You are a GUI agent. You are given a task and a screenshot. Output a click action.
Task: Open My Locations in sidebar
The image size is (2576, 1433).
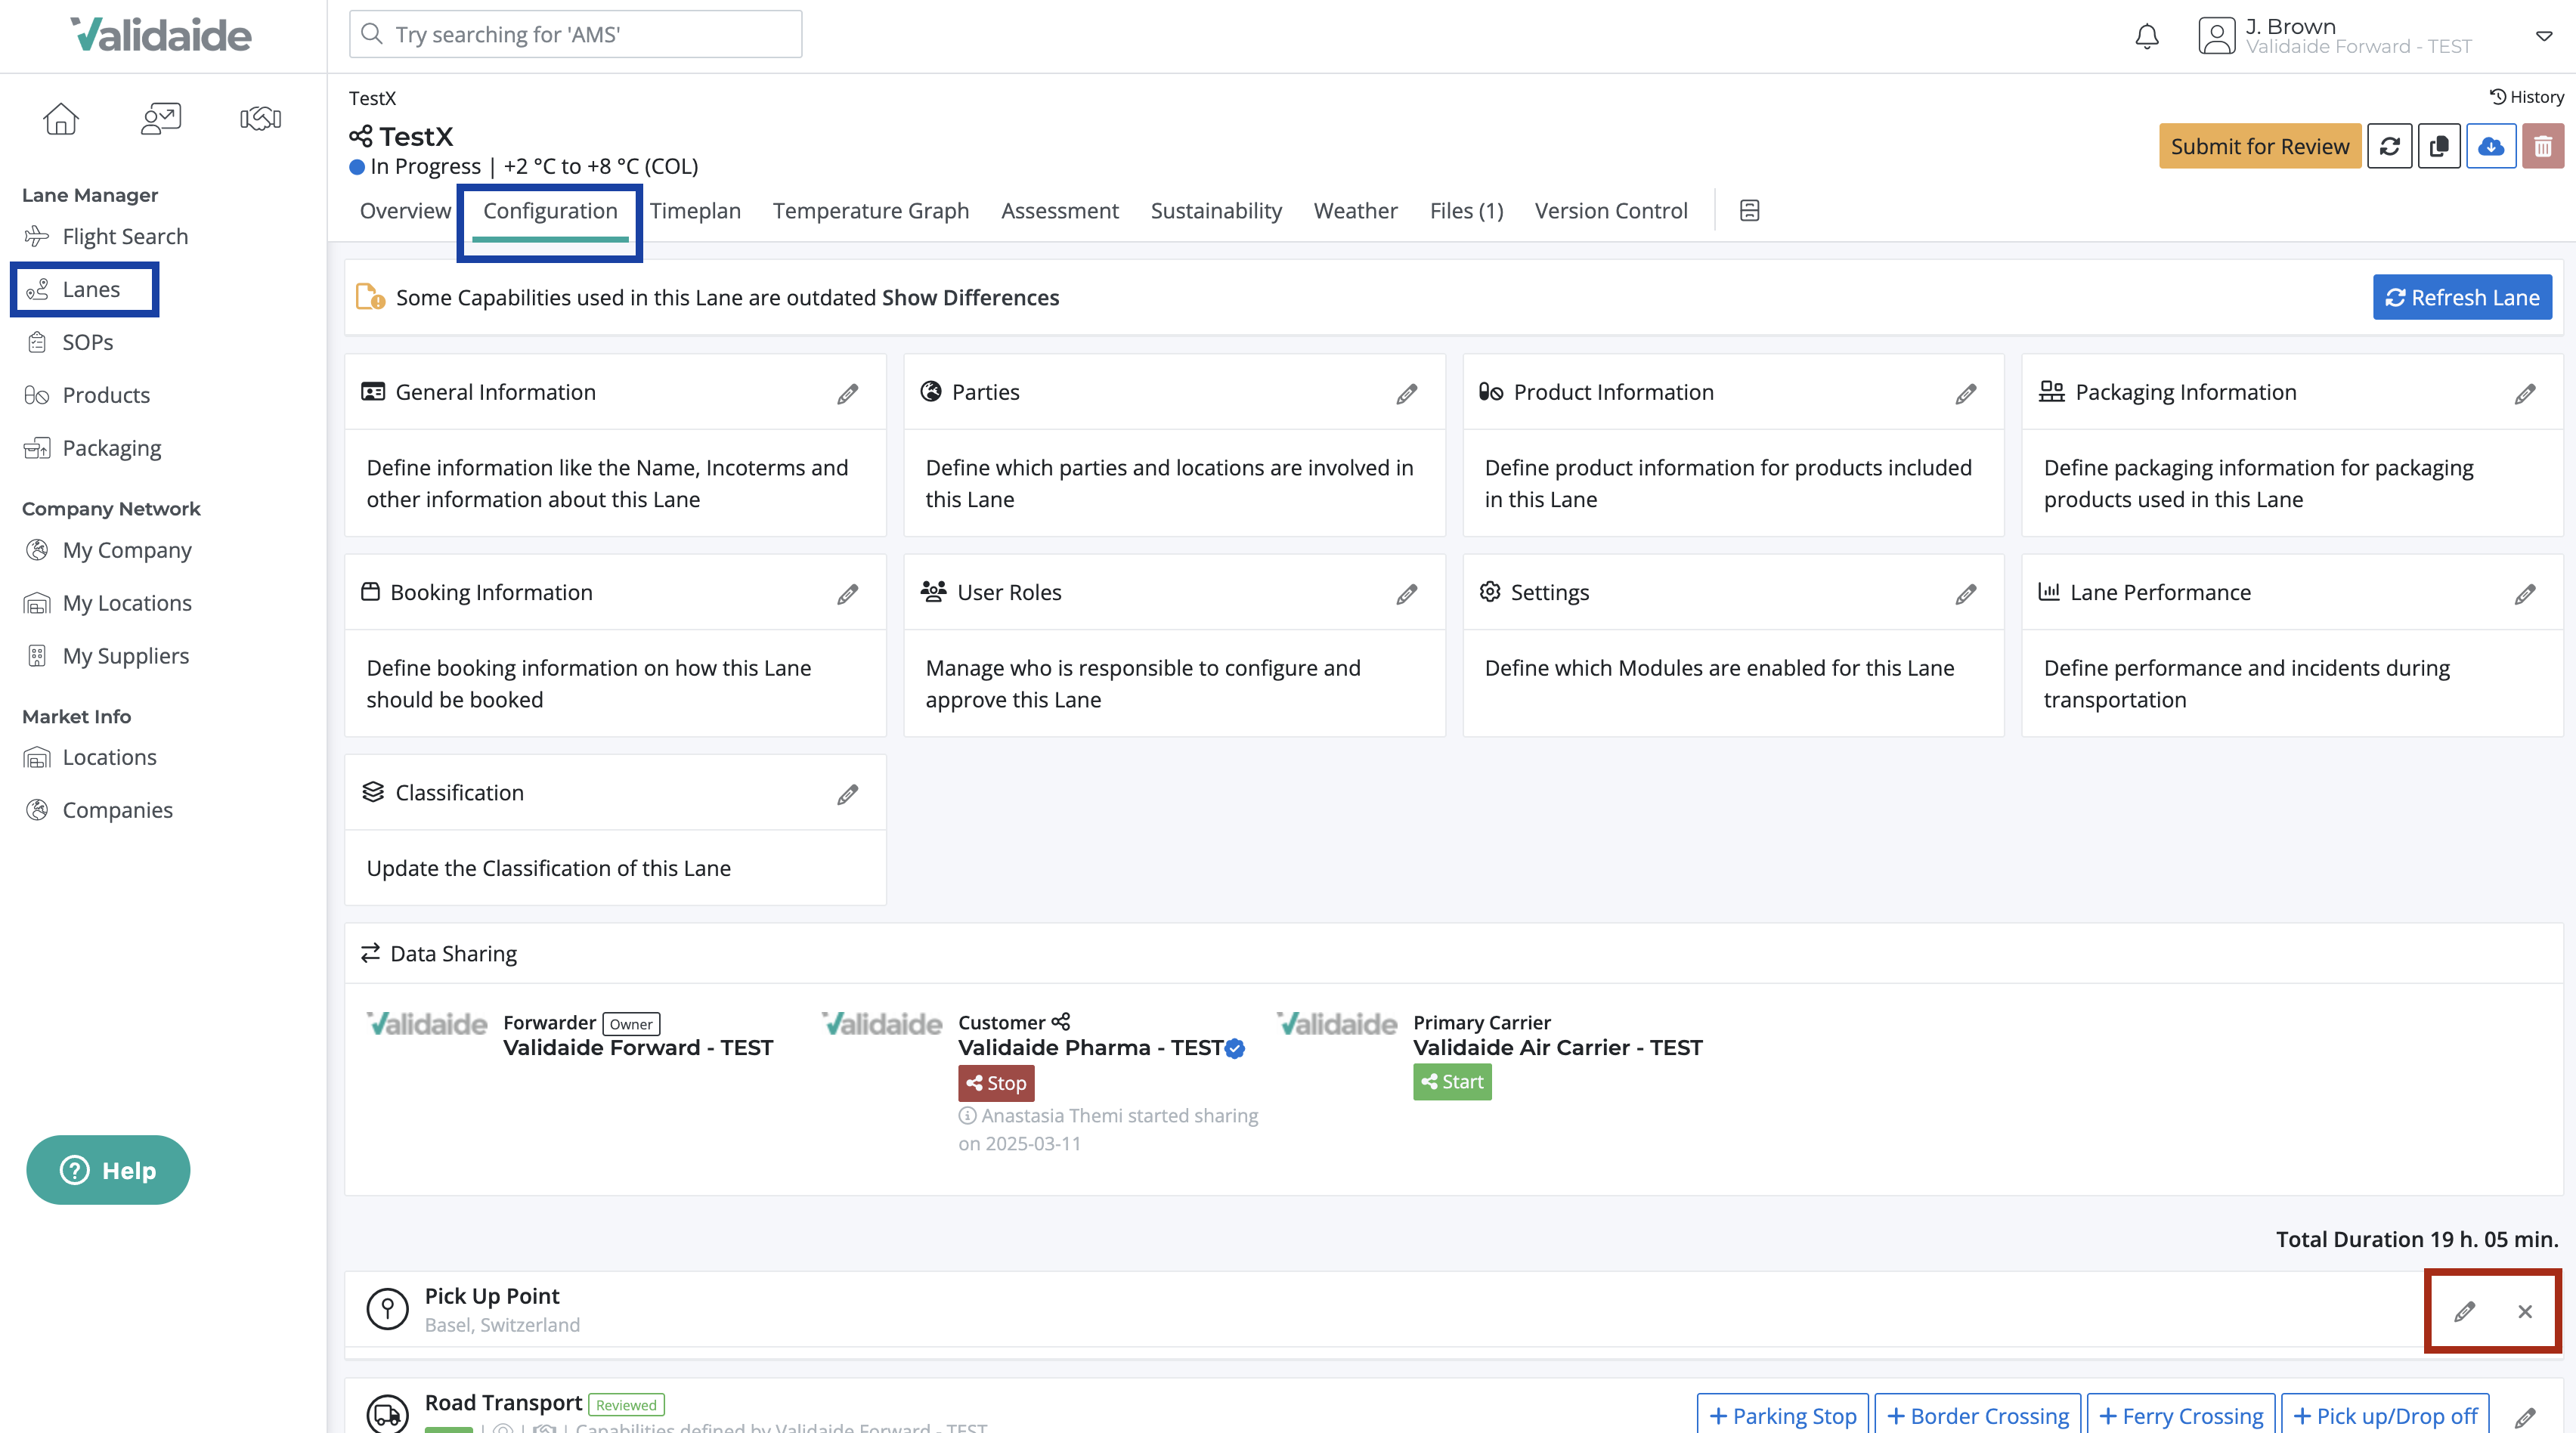(108, 603)
